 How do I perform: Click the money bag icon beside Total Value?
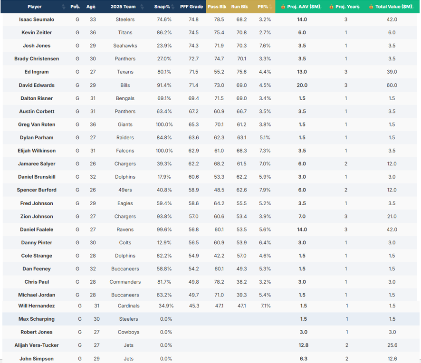371,7
